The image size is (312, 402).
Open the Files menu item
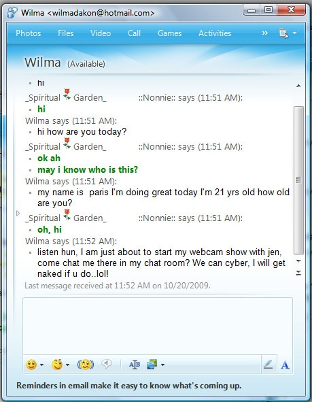coord(65,33)
